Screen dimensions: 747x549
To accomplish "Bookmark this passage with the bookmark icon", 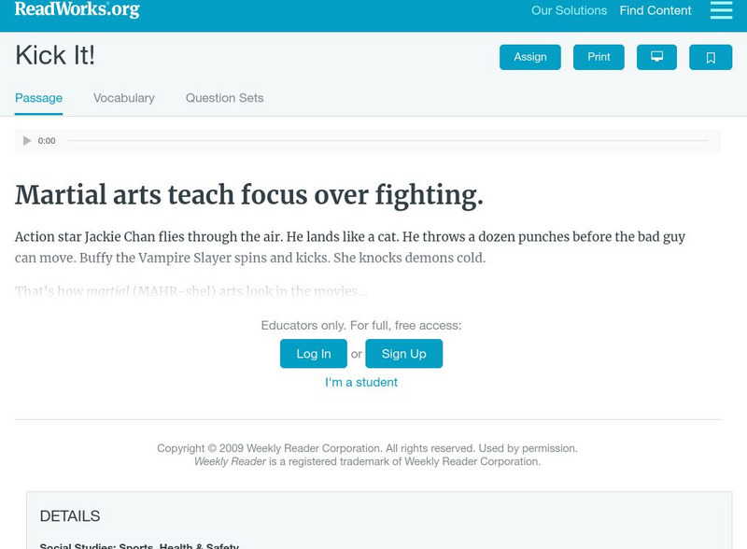I will [x=711, y=57].
